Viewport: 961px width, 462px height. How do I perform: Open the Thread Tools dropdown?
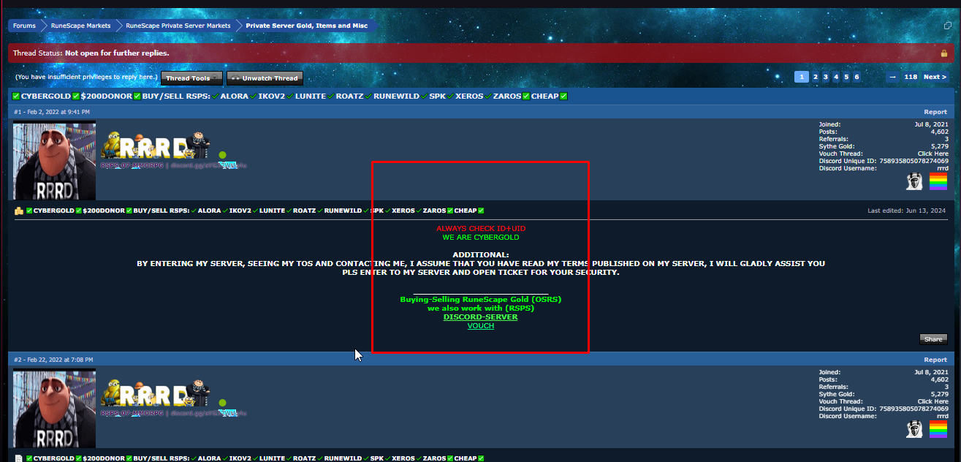[x=191, y=78]
